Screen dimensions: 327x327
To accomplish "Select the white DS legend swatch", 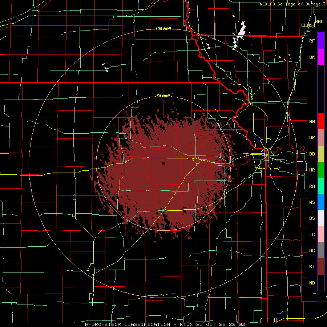I will (321, 218).
